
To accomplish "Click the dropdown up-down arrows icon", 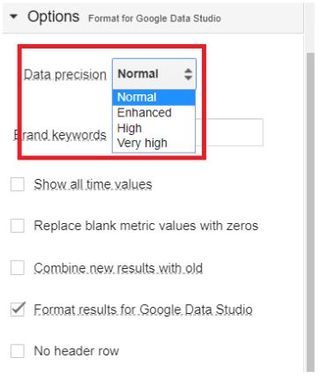I will 188,74.
